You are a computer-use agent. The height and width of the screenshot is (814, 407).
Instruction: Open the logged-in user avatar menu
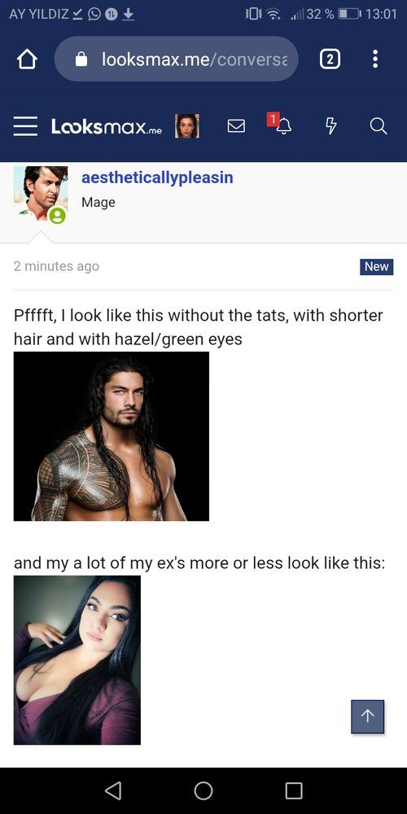point(187,126)
